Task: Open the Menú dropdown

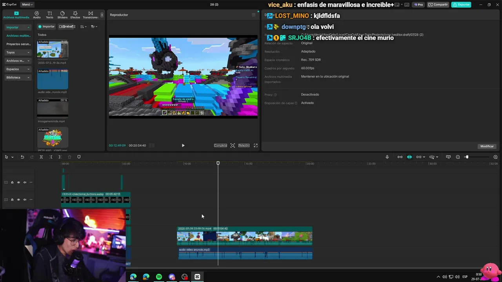Action: point(27,4)
